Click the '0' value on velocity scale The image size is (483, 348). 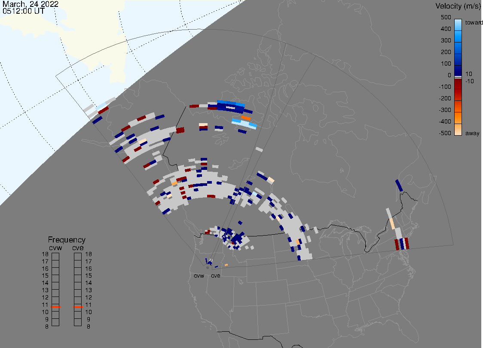449,76
